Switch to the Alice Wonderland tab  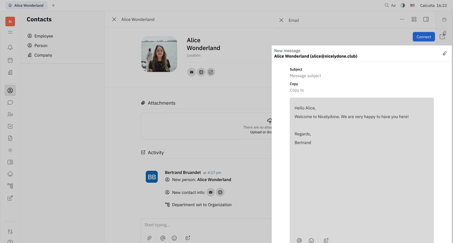pyautogui.click(x=26, y=5)
